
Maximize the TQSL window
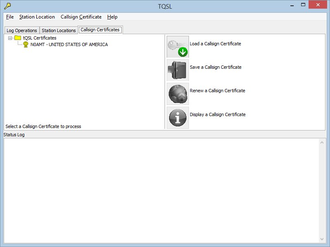(303, 5)
